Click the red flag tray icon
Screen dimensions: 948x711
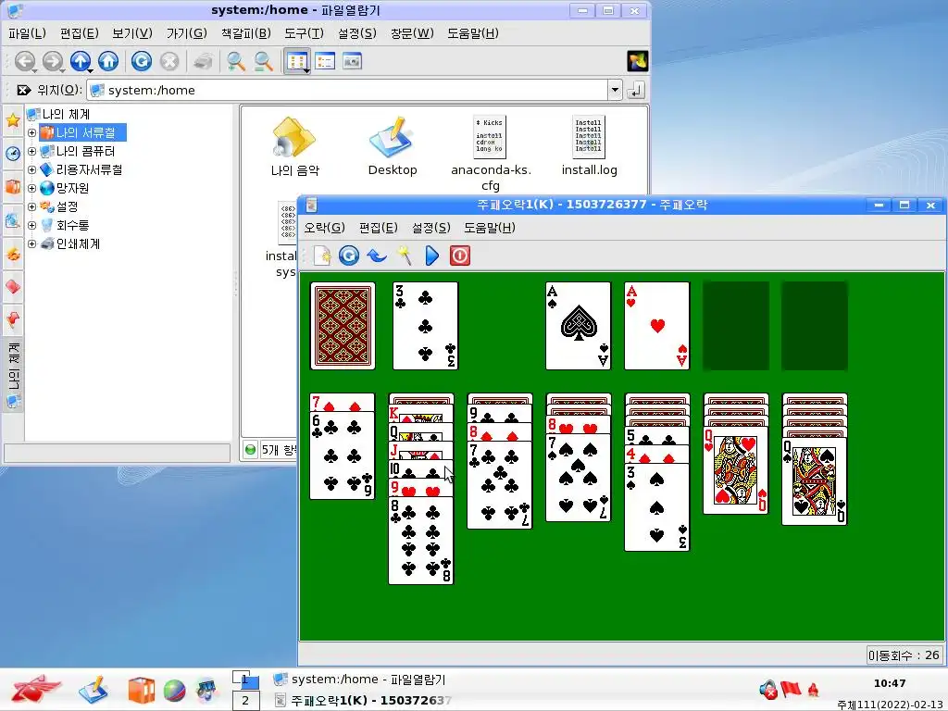(791, 689)
